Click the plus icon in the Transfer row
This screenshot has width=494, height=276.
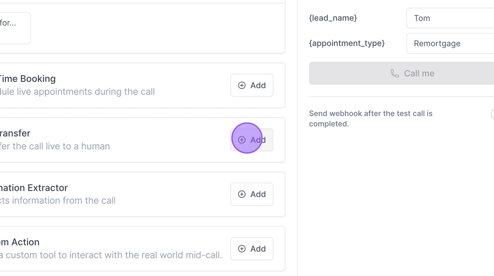(x=242, y=140)
